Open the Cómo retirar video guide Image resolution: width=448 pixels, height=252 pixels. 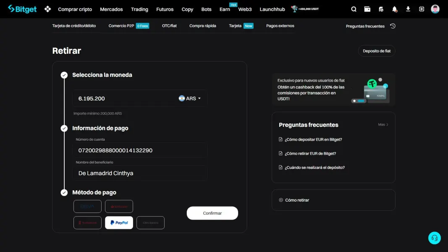coord(333,200)
